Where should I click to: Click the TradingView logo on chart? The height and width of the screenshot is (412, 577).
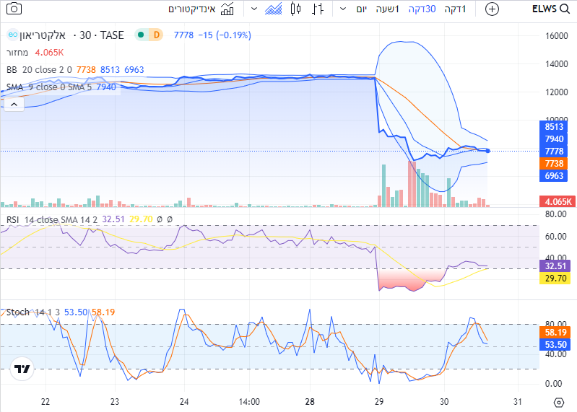[22, 369]
